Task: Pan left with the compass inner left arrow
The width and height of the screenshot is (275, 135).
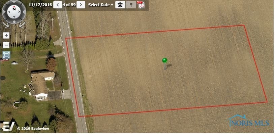Action: (x=9, y=12)
